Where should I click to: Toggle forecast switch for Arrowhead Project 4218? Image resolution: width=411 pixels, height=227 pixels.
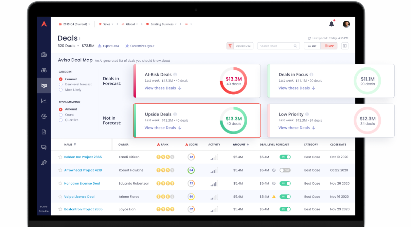(285, 170)
